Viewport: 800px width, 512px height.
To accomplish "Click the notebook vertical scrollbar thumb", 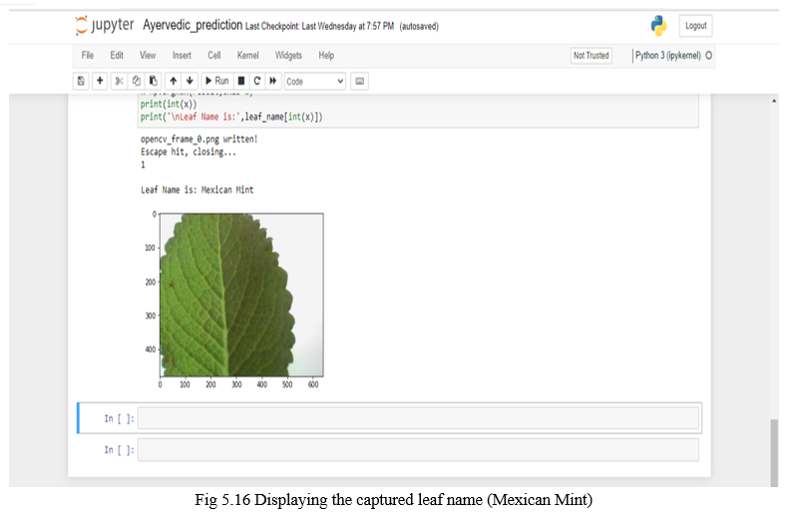I will (x=774, y=452).
